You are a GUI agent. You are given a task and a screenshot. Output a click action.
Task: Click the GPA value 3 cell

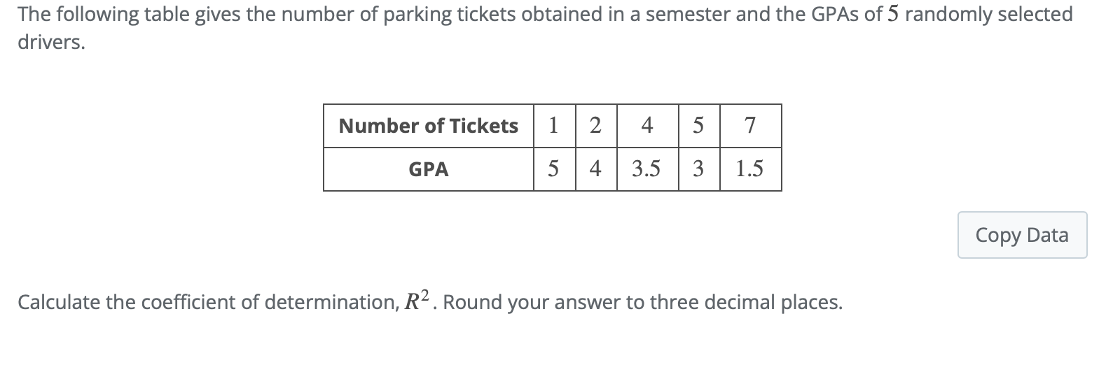(x=698, y=169)
